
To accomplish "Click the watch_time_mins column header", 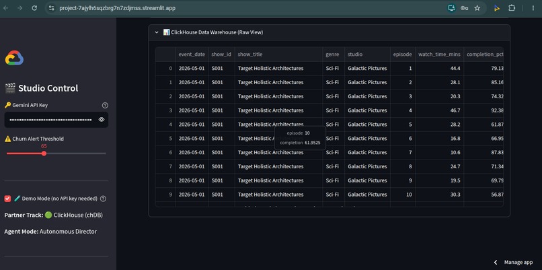I will point(439,55).
